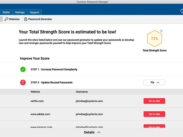
Task: Click the sync icon in the top-right corner
Action: pos(181,11)
